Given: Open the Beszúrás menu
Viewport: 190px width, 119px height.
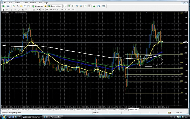Looking at the screenshot, I should [18, 3].
